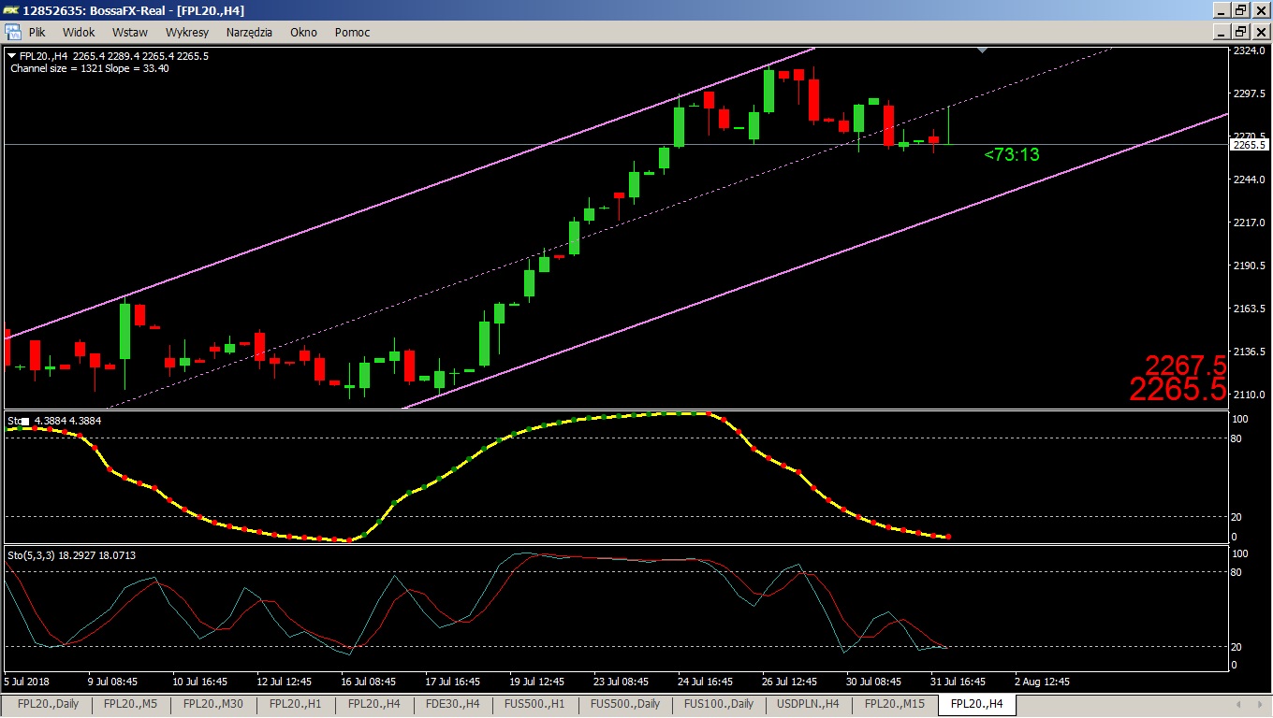Click the 12 Jul 12:45 time label
The height and width of the screenshot is (718, 1273).
286,682
